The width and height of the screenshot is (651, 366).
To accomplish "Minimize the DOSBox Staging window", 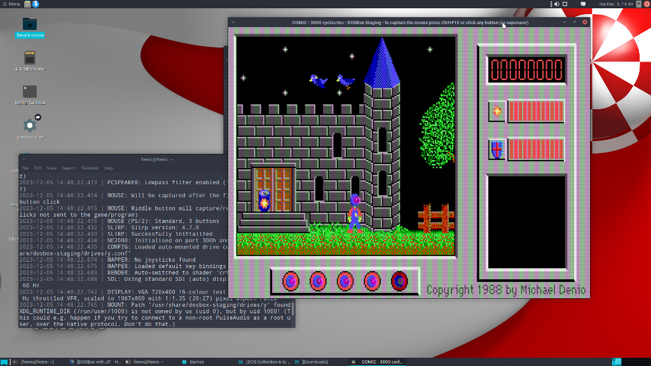I will [x=565, y=22].
